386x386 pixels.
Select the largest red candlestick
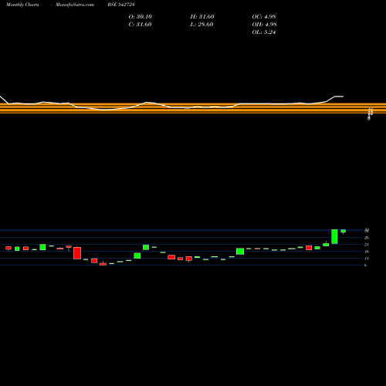click(x=77, y=253)
